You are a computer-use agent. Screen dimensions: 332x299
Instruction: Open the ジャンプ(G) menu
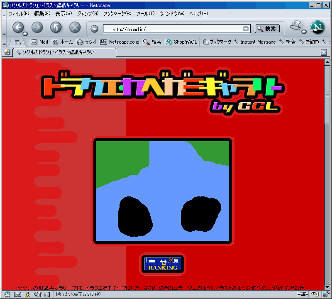(x=88, y=14)
